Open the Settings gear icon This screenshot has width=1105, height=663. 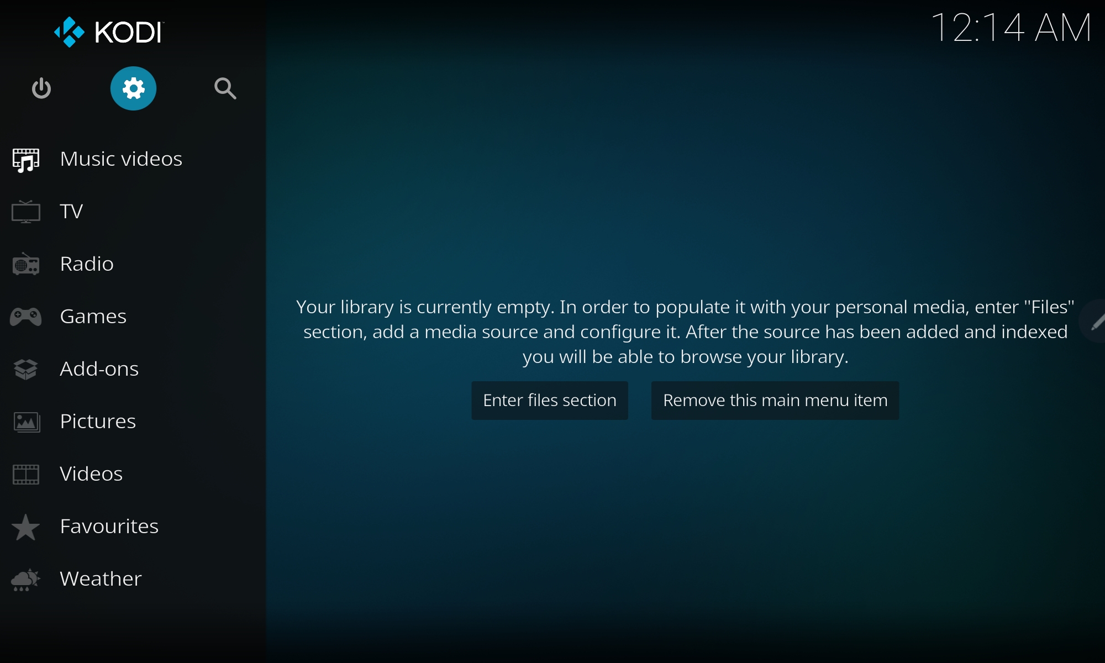133,88
